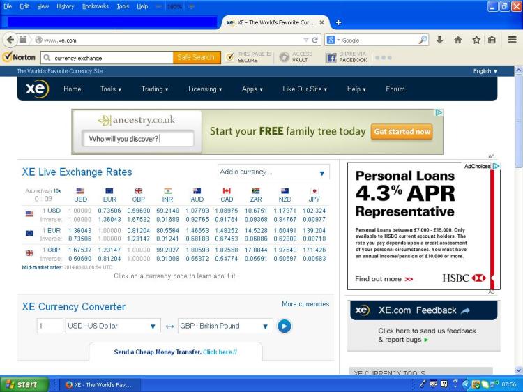
Task: Click the blue convert arrow button
Action: pyautogui.click(x=284, y=326)
